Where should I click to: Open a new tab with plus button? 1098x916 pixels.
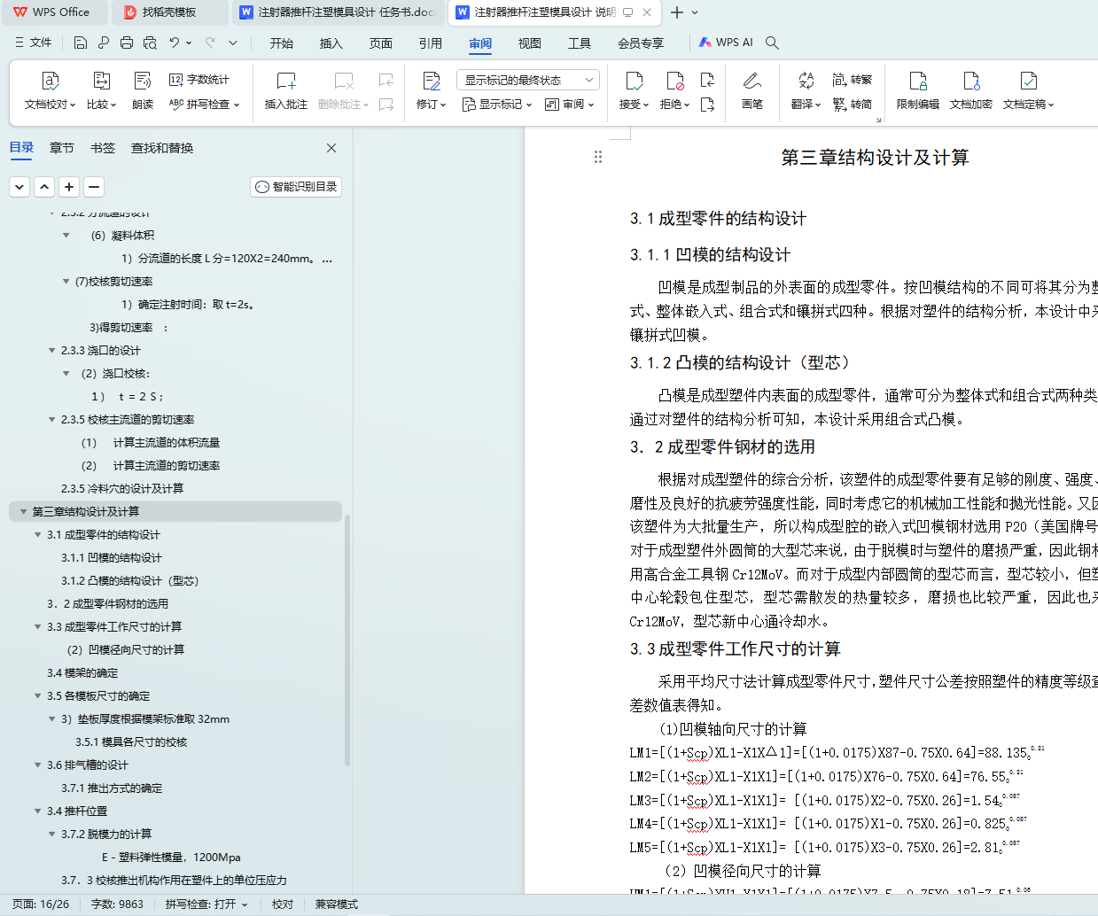click(x=677, y=12)
